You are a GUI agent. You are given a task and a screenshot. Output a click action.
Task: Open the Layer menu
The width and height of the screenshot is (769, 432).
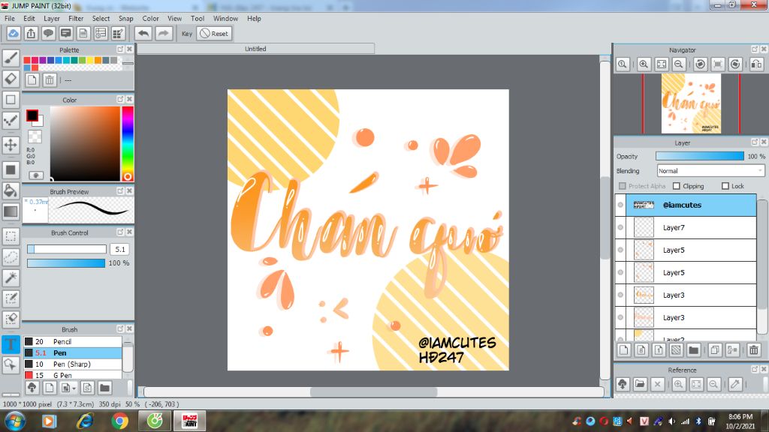[52, 18]
